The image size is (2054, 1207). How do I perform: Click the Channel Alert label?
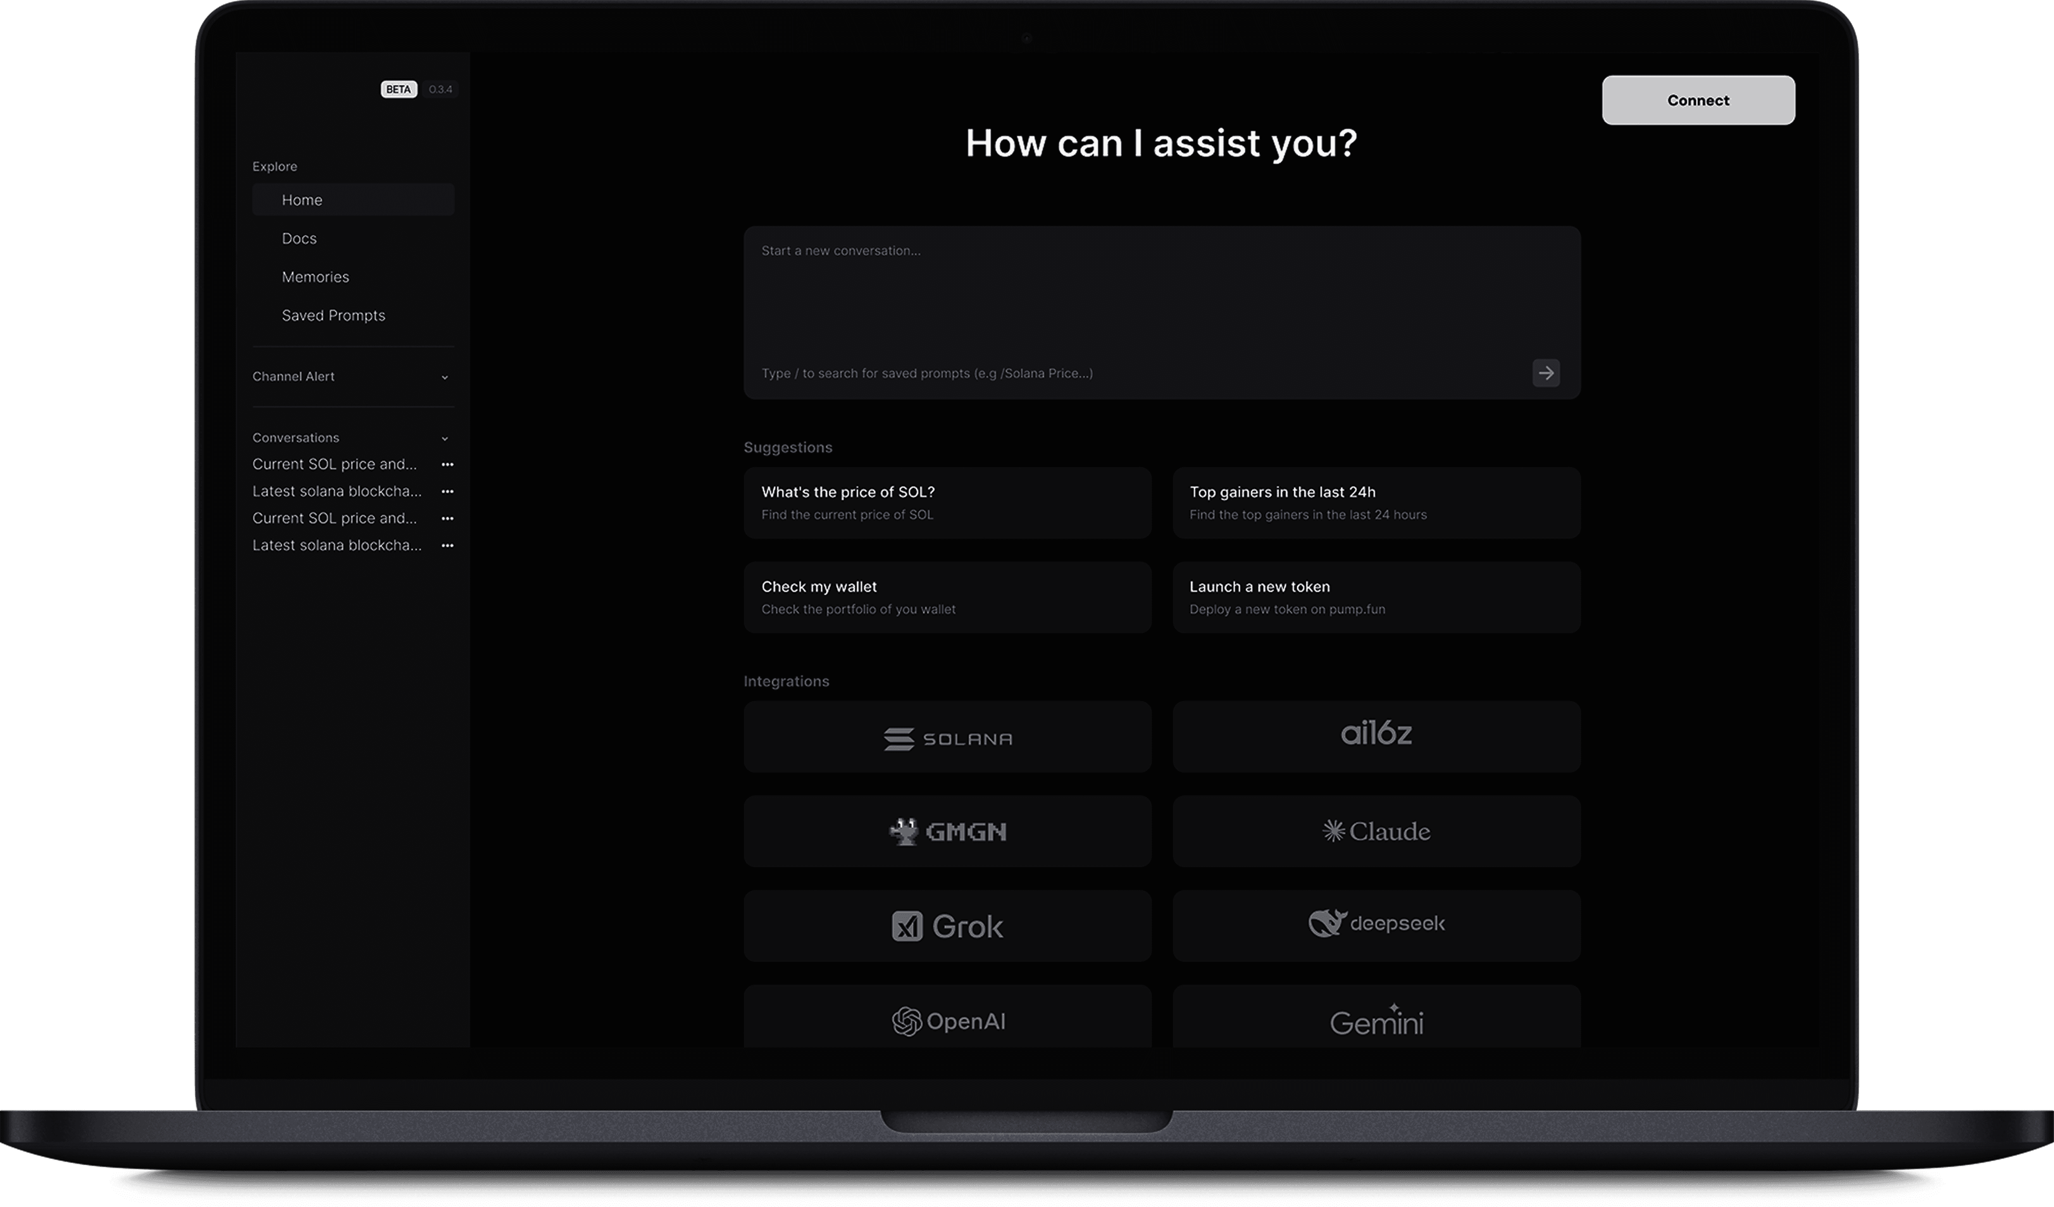[x=293, y=377]
